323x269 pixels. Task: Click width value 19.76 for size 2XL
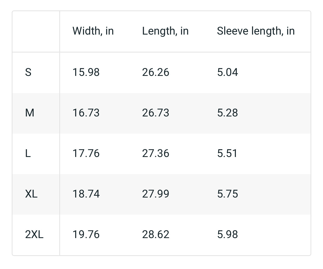pos(86,234)
